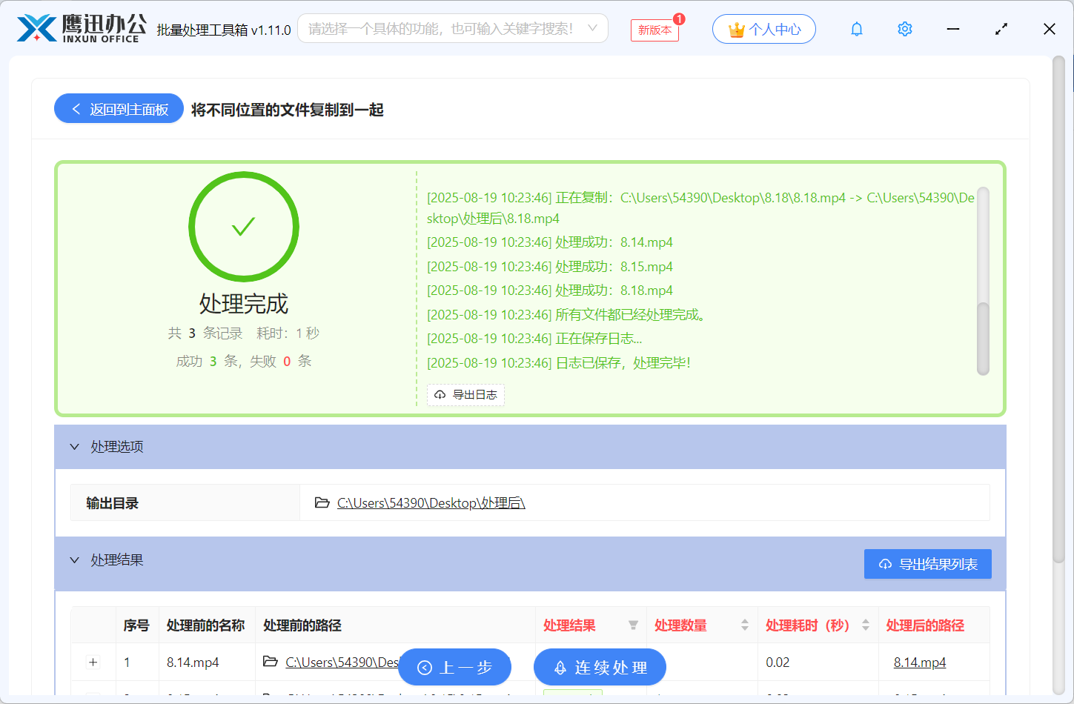The width and height of the screenshot is (1074, 704).
Task: Open the function search dropdown arrow
Action: pyautogui.click(x=592, y=28)
